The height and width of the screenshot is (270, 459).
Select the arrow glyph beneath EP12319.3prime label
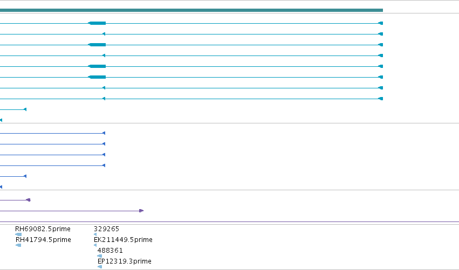100,267
